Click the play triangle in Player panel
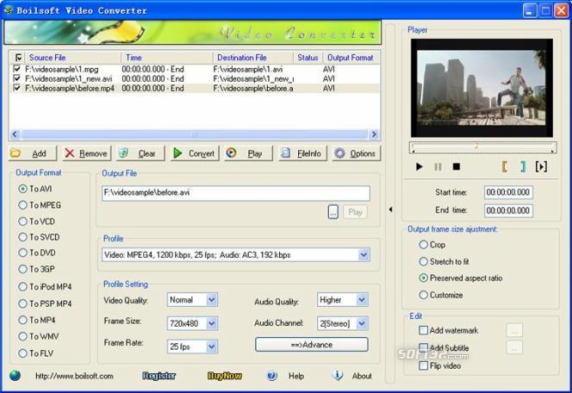 pyautogui.click(x=420, y=166)
